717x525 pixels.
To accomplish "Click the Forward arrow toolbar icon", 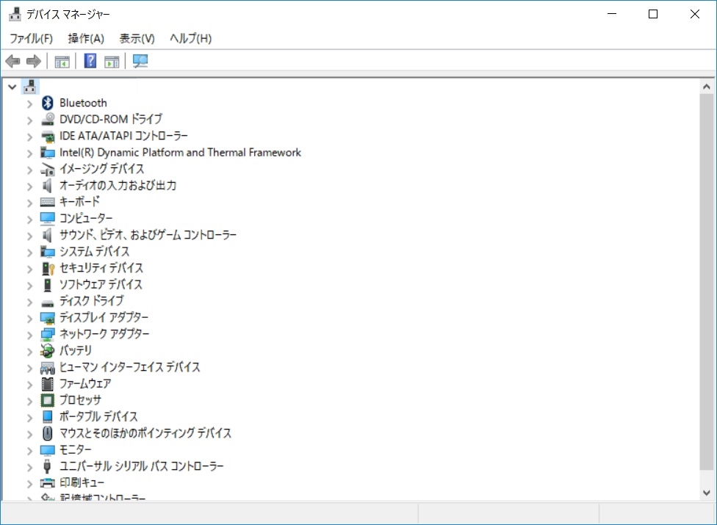I will [x=34, y=61].
